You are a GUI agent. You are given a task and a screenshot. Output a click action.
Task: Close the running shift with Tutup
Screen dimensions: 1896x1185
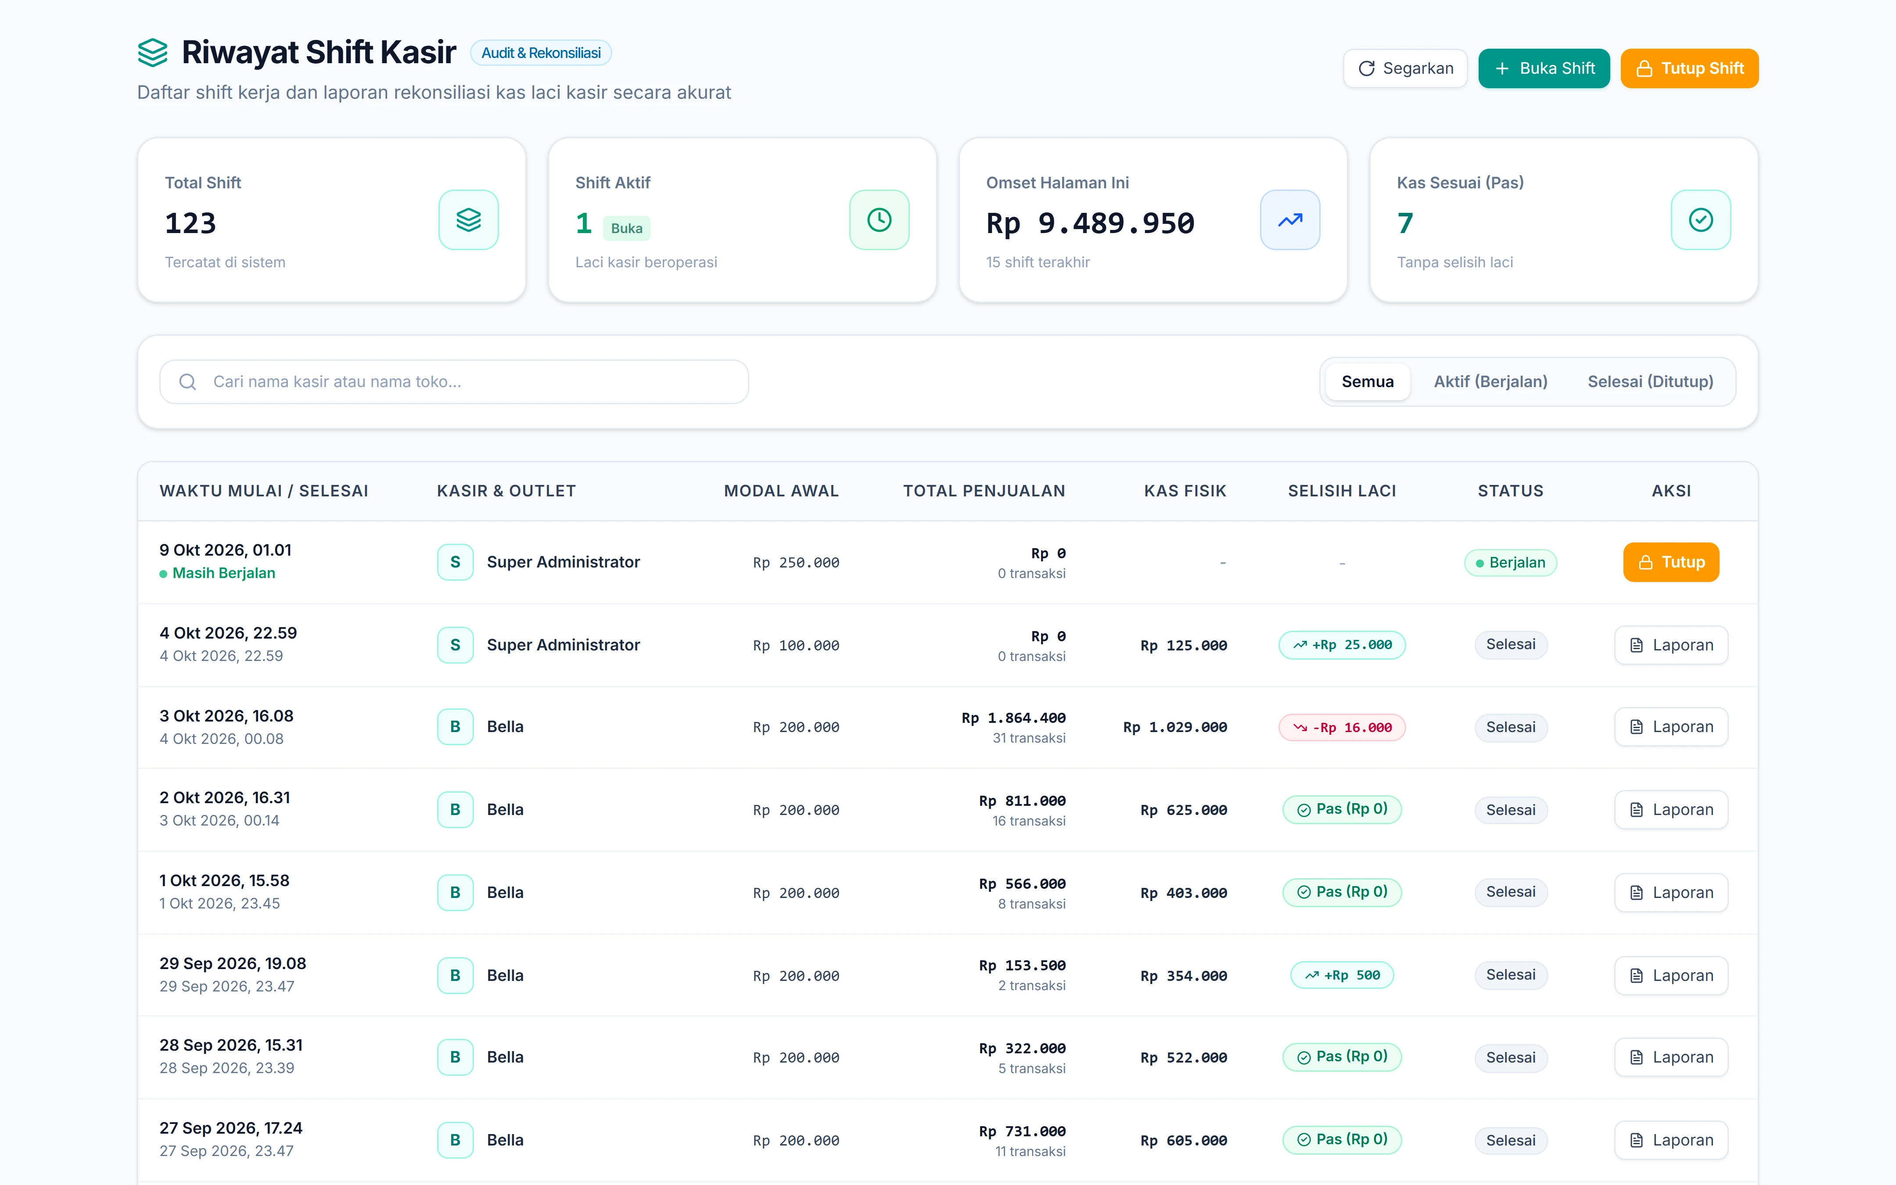1671,562
